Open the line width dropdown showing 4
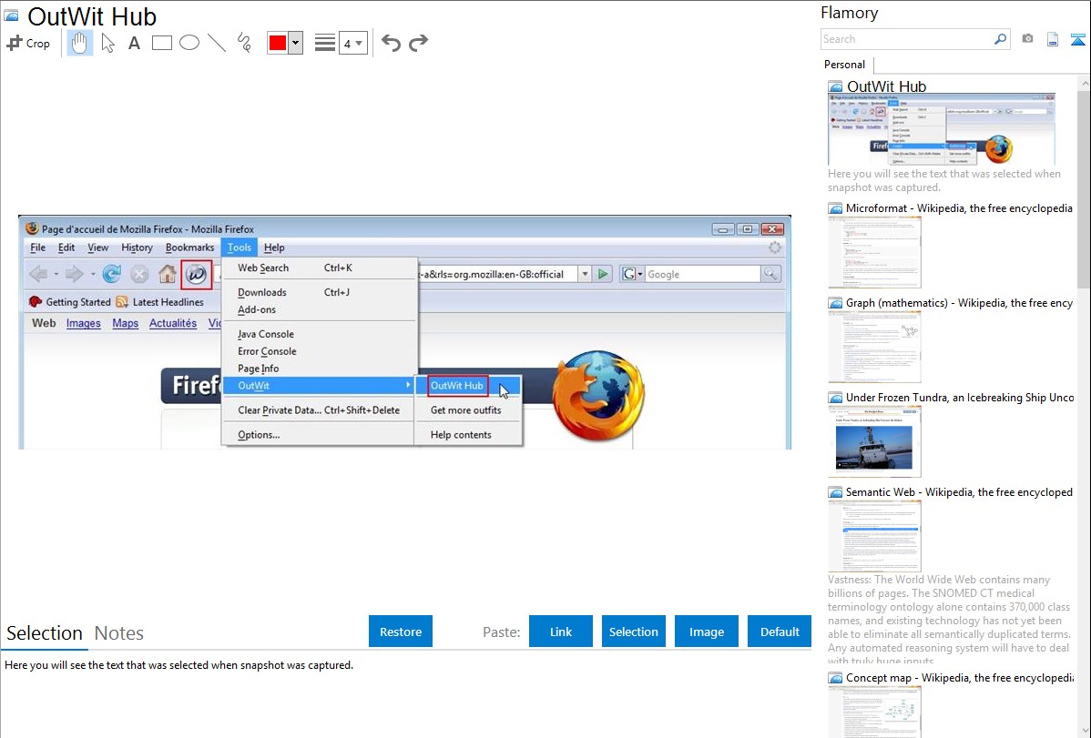This screenshot has height=738, width=1091. click(x=352, y=43)
